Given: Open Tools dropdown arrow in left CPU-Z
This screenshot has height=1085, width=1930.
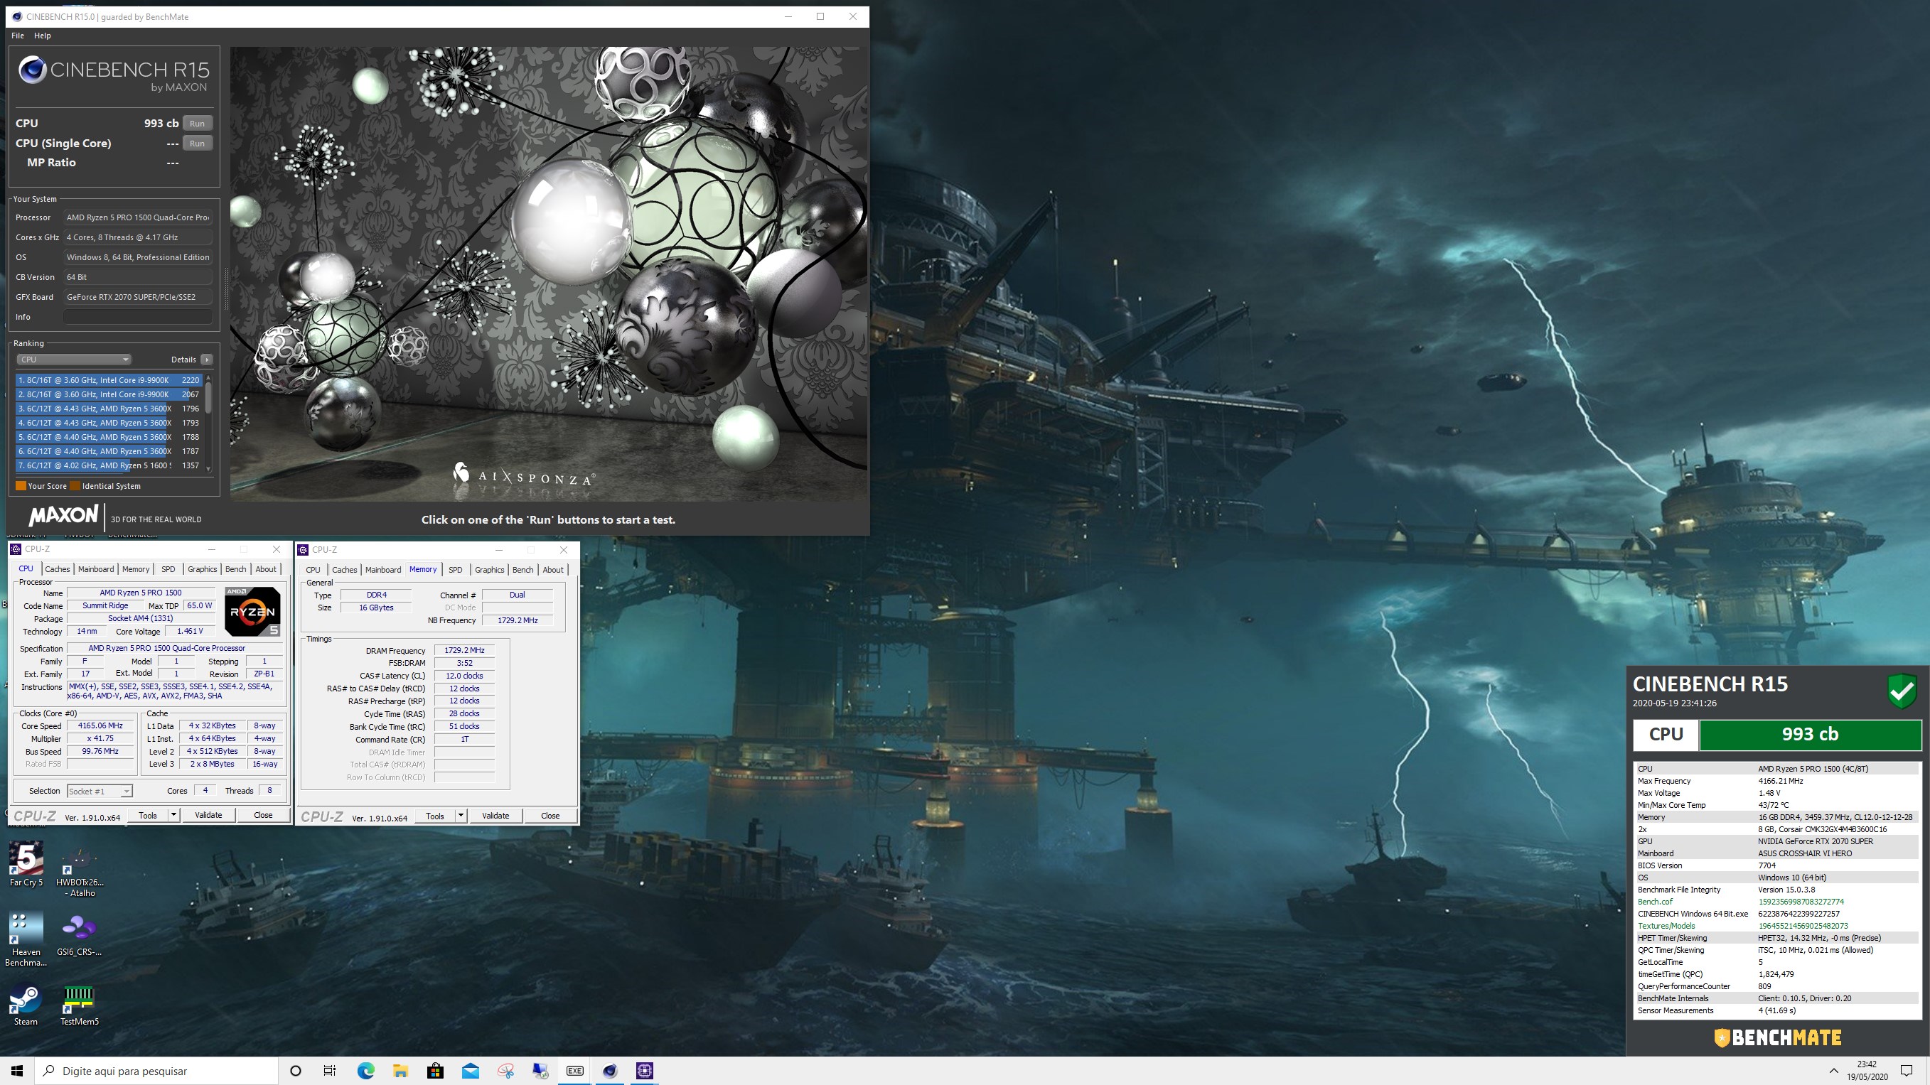Looking at the screenshot, I should [x=174, y=816].
